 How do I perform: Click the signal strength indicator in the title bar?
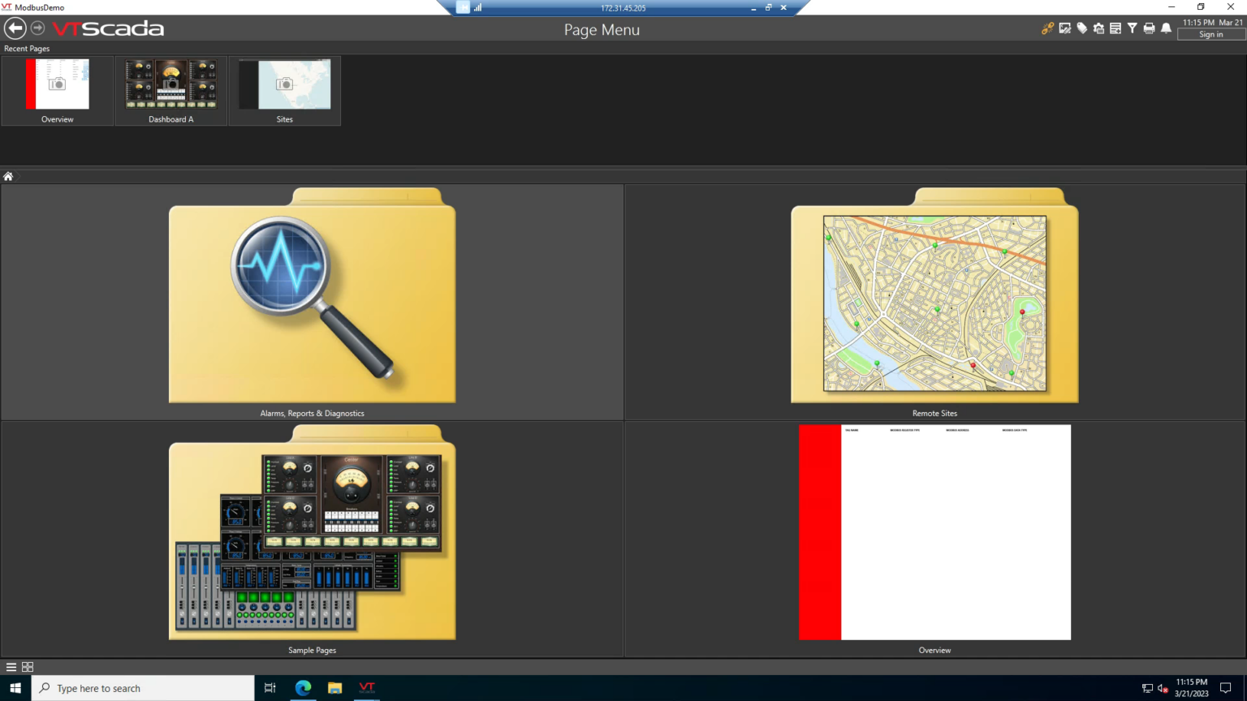coord(479,7)
